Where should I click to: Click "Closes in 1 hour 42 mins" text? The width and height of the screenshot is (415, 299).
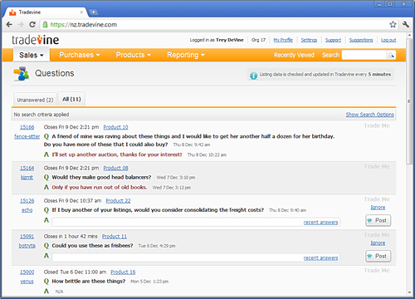[71, 237]
